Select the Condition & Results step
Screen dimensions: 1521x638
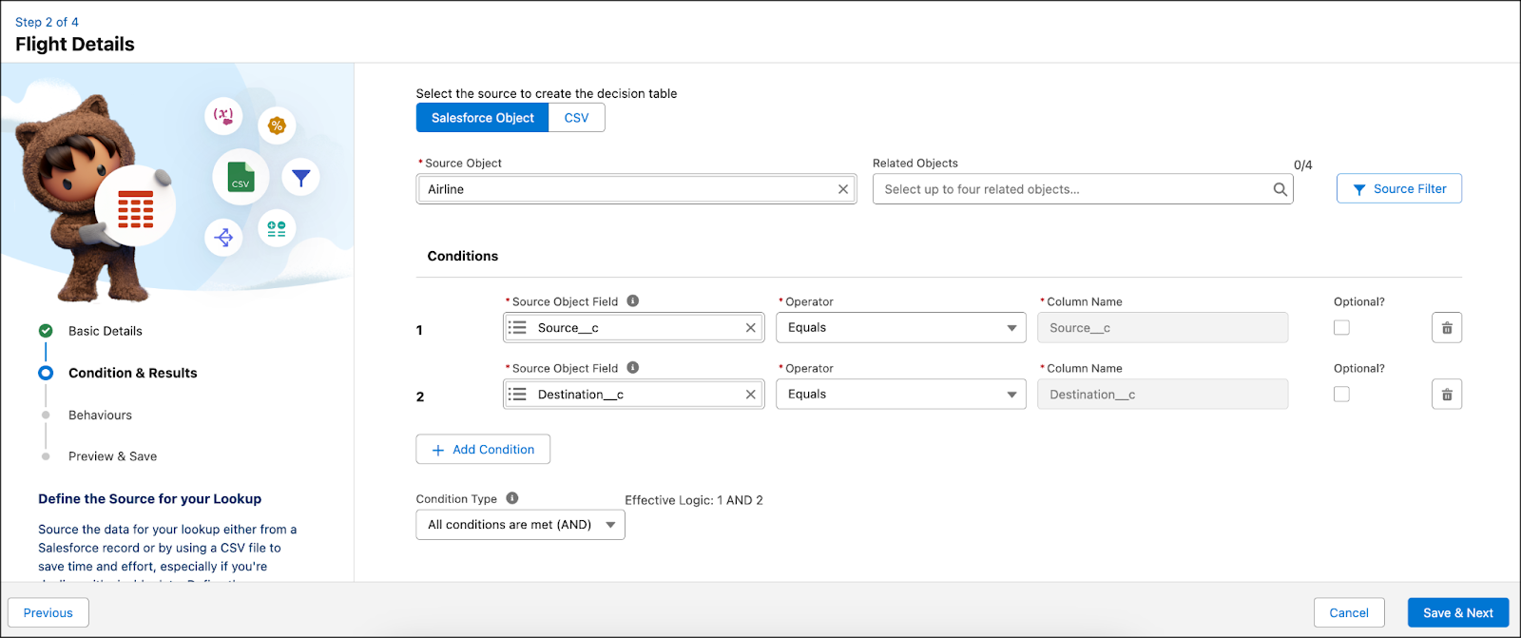pyautogui.click(x=133, y=373)
